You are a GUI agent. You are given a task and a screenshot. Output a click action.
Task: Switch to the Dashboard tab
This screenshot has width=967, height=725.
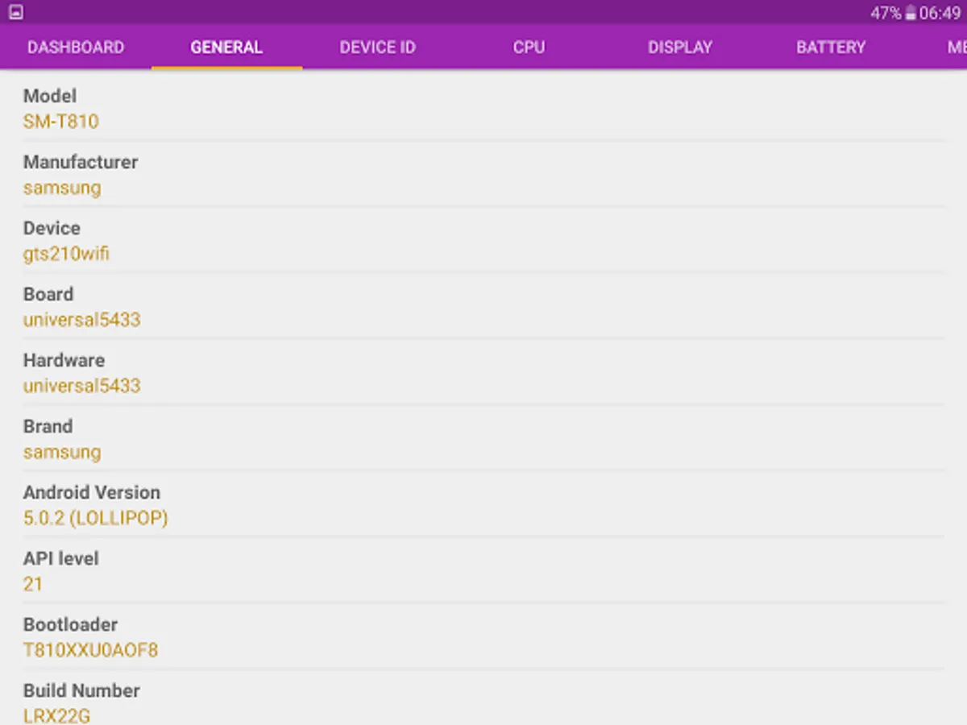76,47
